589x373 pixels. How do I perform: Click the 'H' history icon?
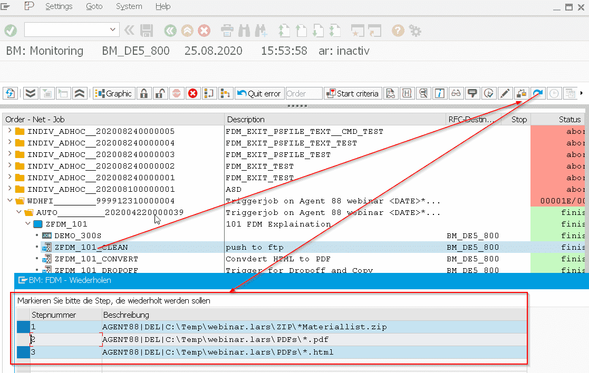click(x=407, y=93)
